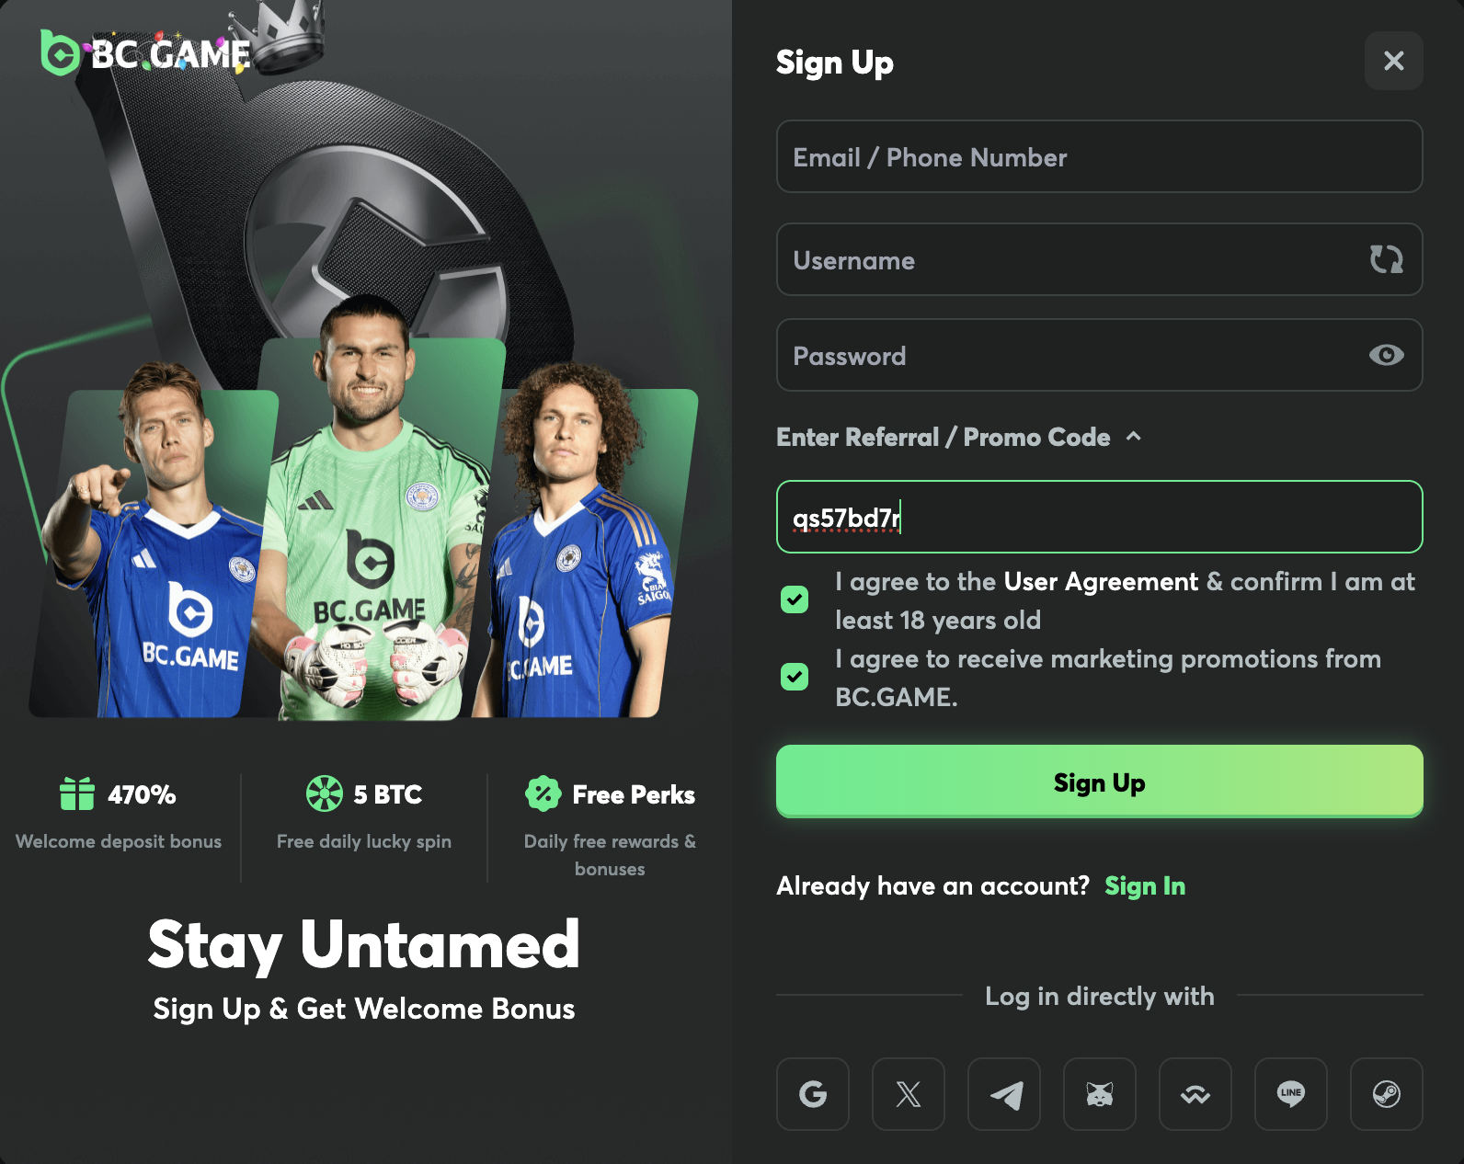1464x1164 pixels.
Task: Use LINE login icon
Action: coord(1291,1094)
